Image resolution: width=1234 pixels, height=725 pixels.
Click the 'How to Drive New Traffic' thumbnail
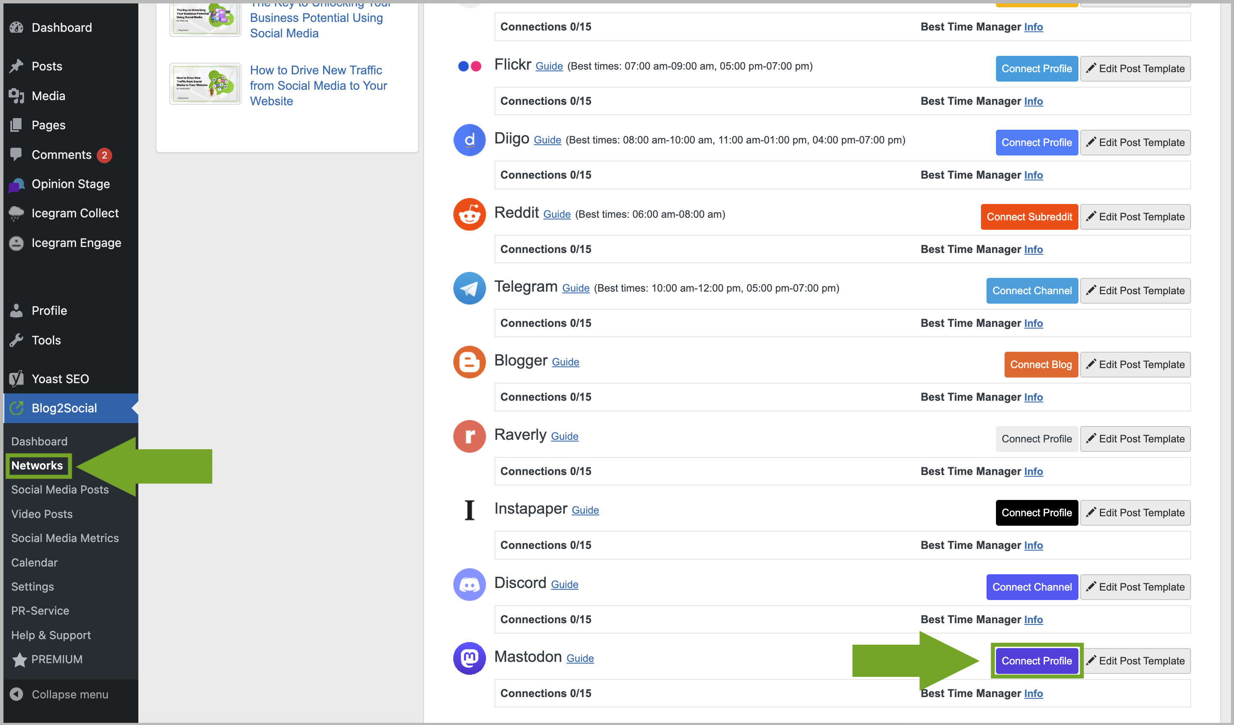(205, 84)
